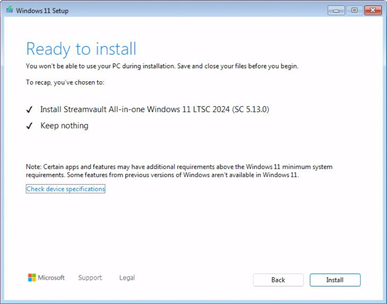387x304 pixels.
Task: Open the Legal link
Action: (x=127, y=277)
